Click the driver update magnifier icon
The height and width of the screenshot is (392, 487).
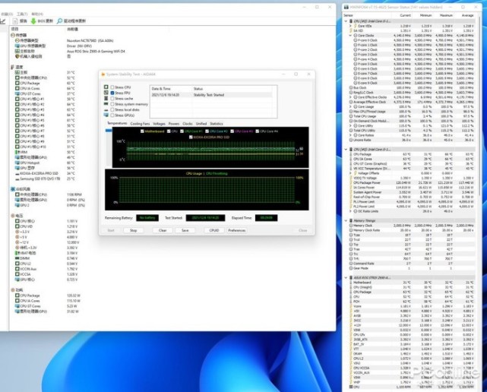coord(60,21)
